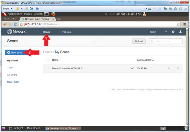Open Nessus settings gear icon
Viewport: 190px width, 132px height.
(173, 32)
